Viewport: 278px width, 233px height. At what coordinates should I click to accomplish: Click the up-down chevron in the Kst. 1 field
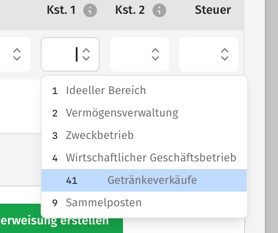pos(86,54)
